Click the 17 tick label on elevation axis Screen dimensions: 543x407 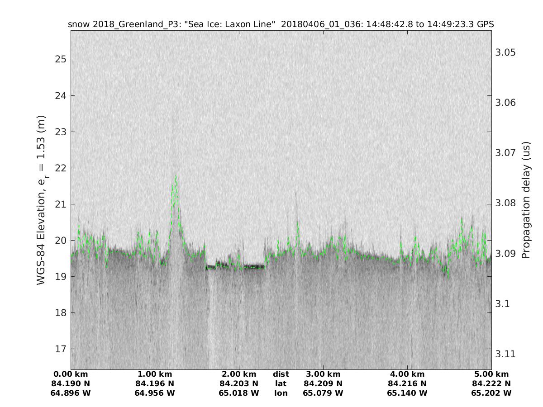click(61, 349)
